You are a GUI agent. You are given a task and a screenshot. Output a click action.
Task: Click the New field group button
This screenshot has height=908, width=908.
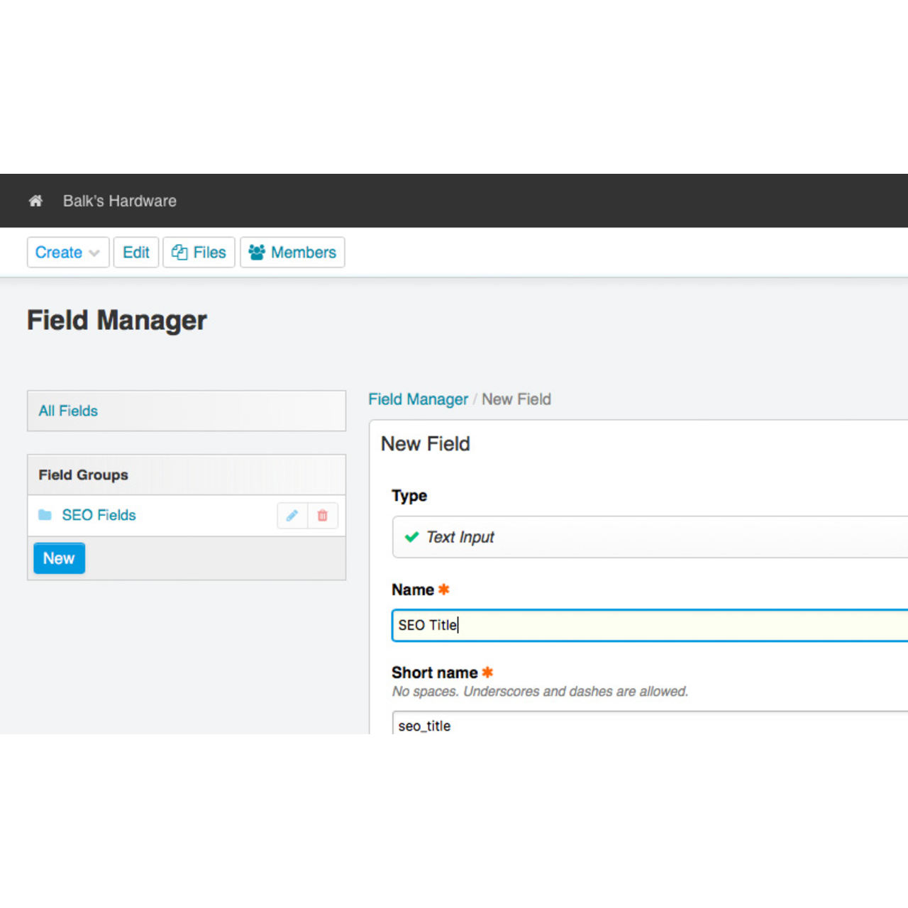click(59, 558)
